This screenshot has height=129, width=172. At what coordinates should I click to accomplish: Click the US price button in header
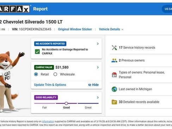(167, 9)
